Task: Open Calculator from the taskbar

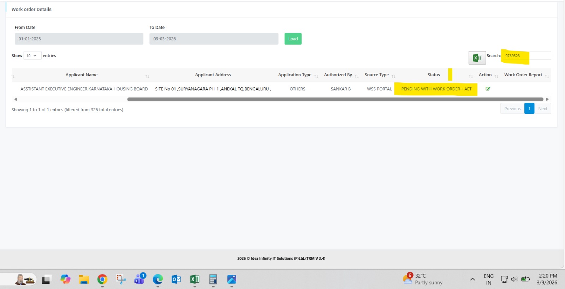Action: coord(213,279)
